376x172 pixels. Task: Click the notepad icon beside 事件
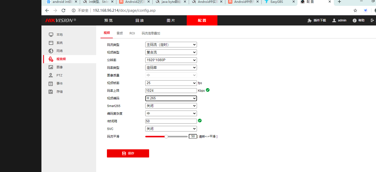coord(51,84)
